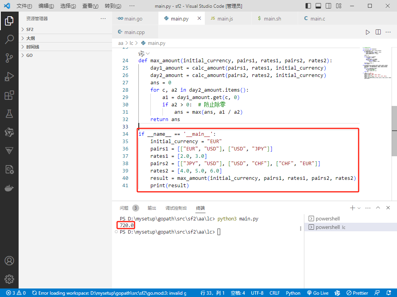The width and height of the screenshot is (397, 297).
Task: Switch to the main.go tab
Action: point(135,19)
